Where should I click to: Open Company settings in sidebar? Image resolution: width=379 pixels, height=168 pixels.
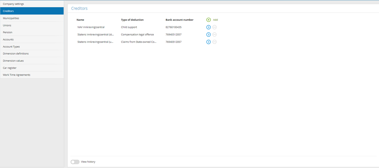(x=32, y=4)
